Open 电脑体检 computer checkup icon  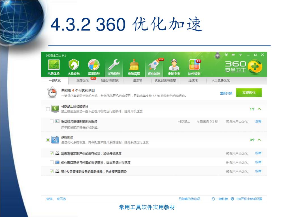pos(54,67)
